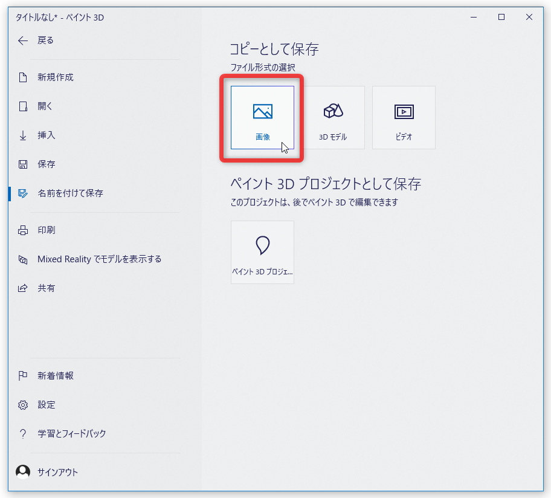Click the 名前を付けて保存 save-as icon
This screenshot has height=498, width=551.
click(23, 193)
